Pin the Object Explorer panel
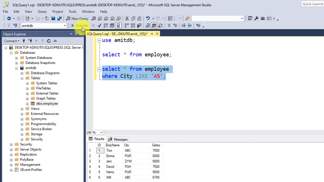The width and height of the screenshot is (324, 182). (x=76, y=34)
